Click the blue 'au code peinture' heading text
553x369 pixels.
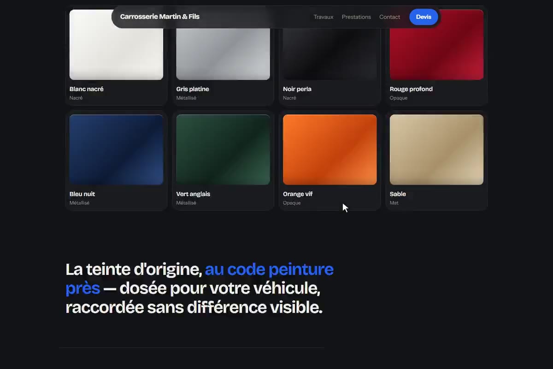pyautogui.click(x=269, y=269)
